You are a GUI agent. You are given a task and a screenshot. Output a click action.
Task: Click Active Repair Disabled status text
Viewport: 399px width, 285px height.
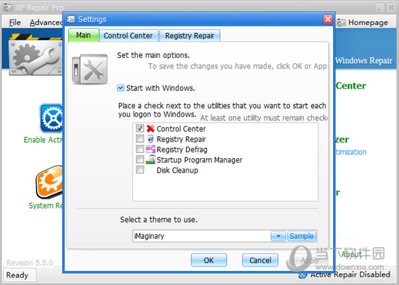tap(350, 274)
